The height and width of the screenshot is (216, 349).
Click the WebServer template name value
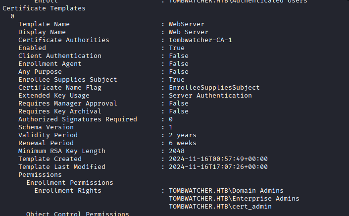point(186,24)
